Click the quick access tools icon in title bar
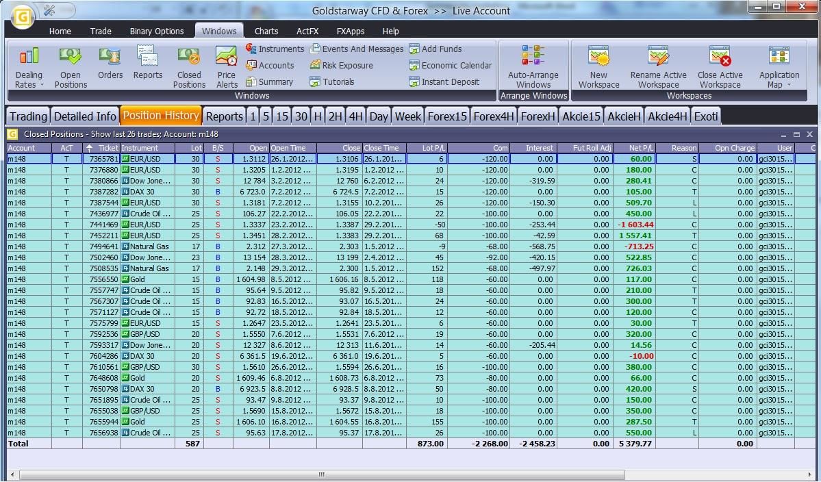 pyautogui.click(x=49, y=10)
